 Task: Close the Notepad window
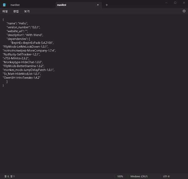(x=184, y=3)
